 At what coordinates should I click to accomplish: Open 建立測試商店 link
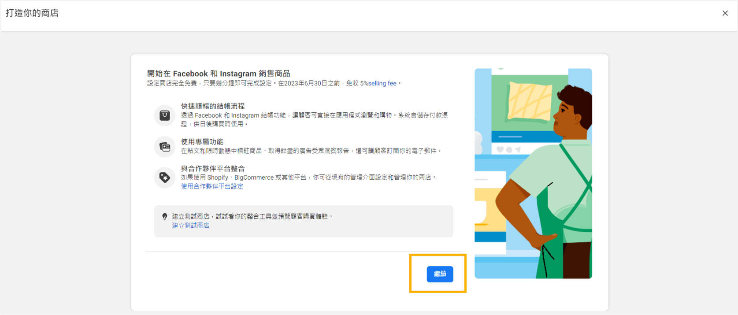coord(191,225)
